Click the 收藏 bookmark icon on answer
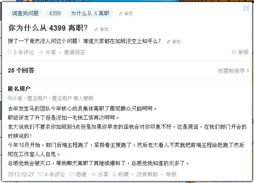This screenshot has height=183, width=254. click(x=114, y=174)
